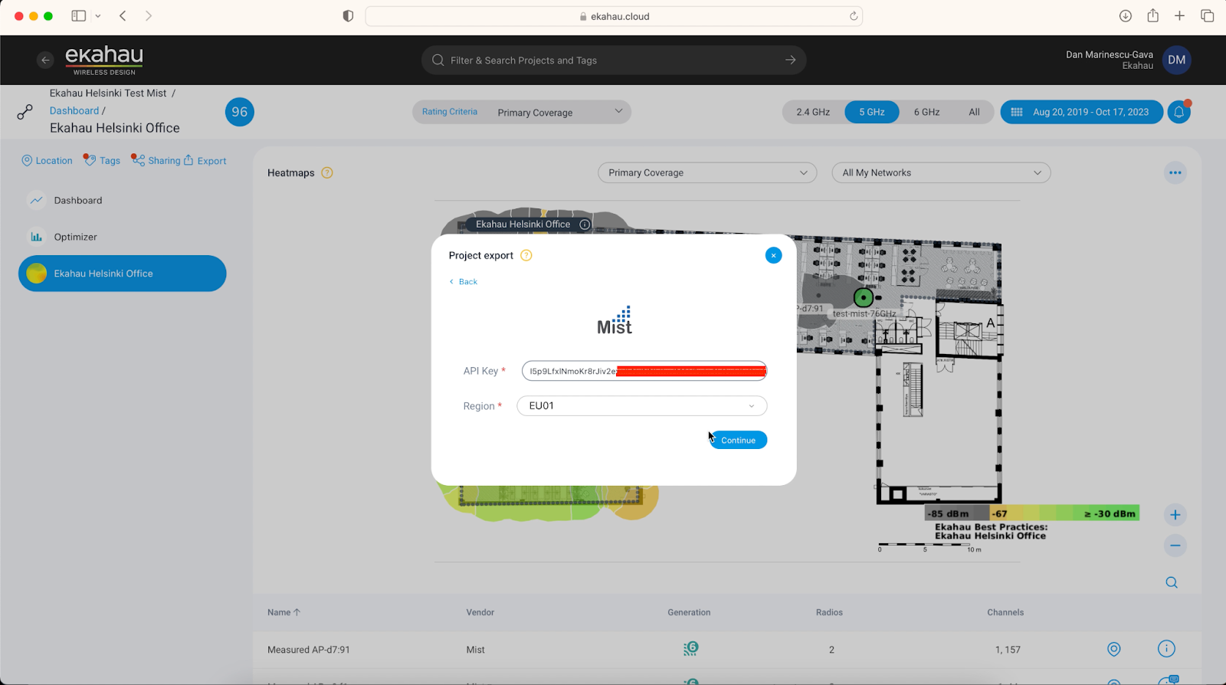Show info for Measured AP-d7:91
Screen dimensions: 1226x685
click(1166, 649)
